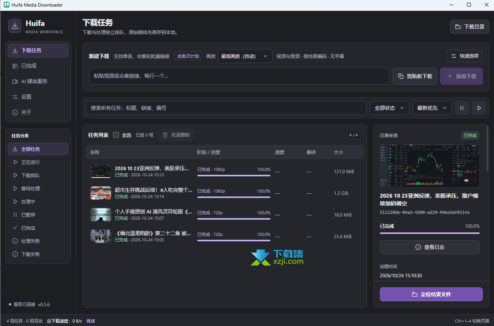494x326 pixels.
Task: Click 添加下载 button
Action: (462, 76)
